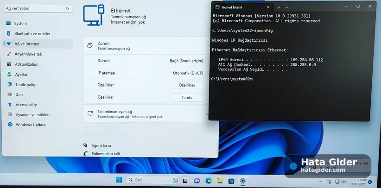Image resolution: width=381 pixels, height=188 pixels.
Task: Open the notification badge in tray
Action: click(370, 182)
